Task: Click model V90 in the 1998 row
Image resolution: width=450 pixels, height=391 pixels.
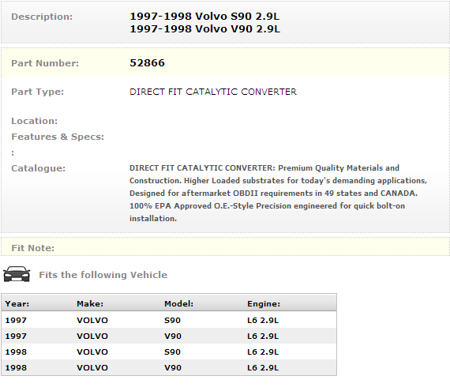Action: click(173, 368)
